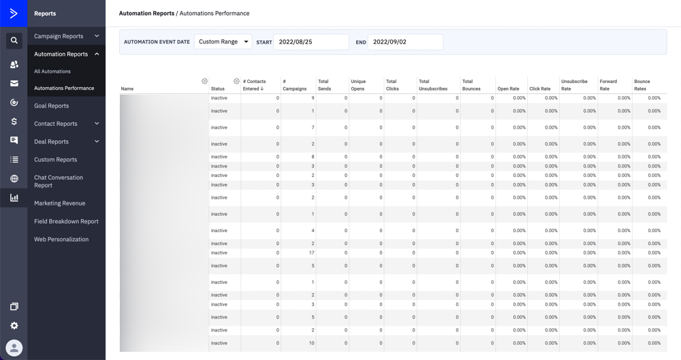Click gear icon in Name column header

click(204, 82)
